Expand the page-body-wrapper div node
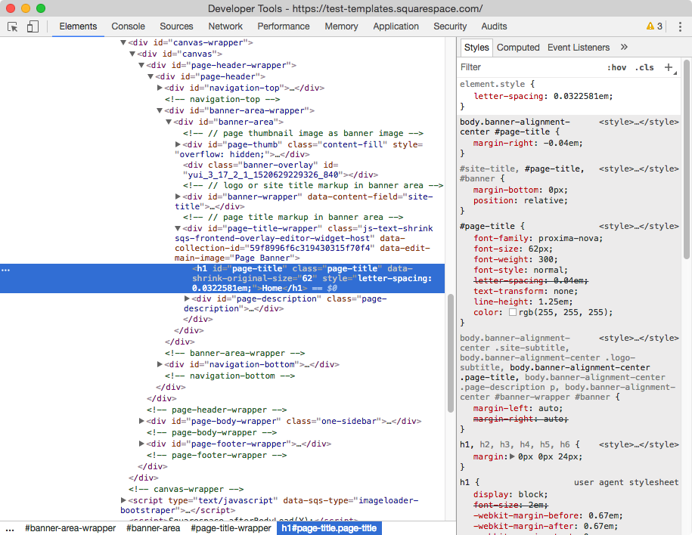 (x=141, y=421)
